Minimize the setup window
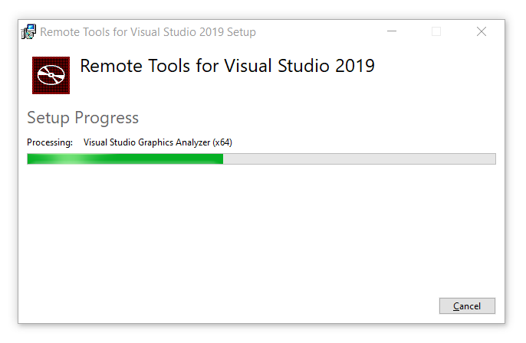Viewport: 526px width, 343px height. pos(392,31)
